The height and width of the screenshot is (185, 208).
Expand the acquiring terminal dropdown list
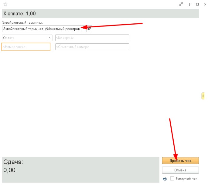[84, 29]
